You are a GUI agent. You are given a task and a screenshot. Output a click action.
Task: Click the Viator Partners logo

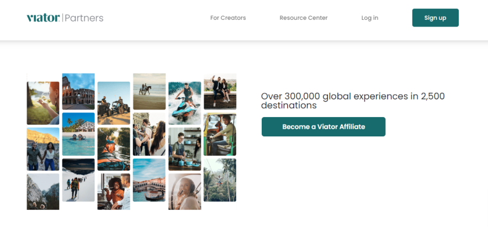65,18
